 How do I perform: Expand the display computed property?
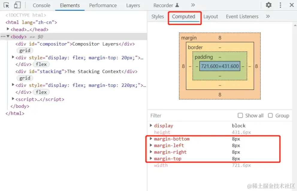(151, 125)
